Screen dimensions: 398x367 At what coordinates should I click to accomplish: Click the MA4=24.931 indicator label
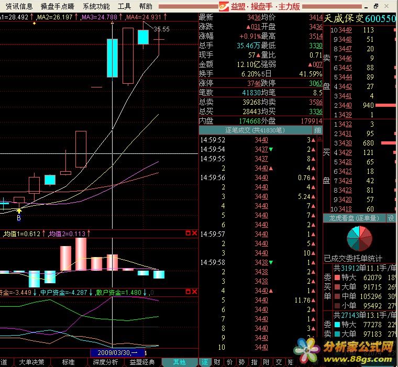point(143,17)
